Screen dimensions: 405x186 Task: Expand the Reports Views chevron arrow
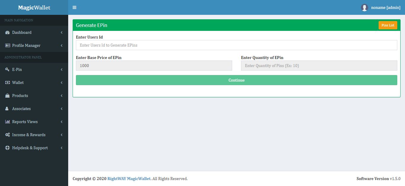61,122
